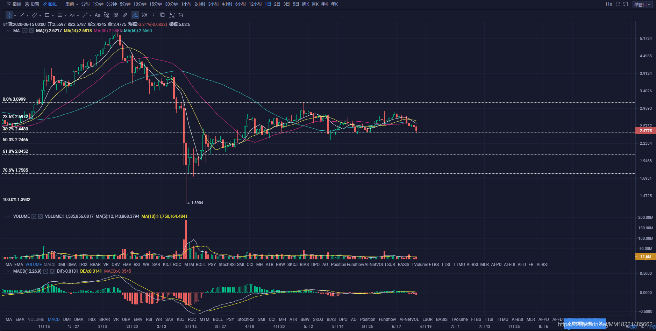Select the wave pattern drawing tool
Viewport: 656px width, 331px height.
(72, 15)
